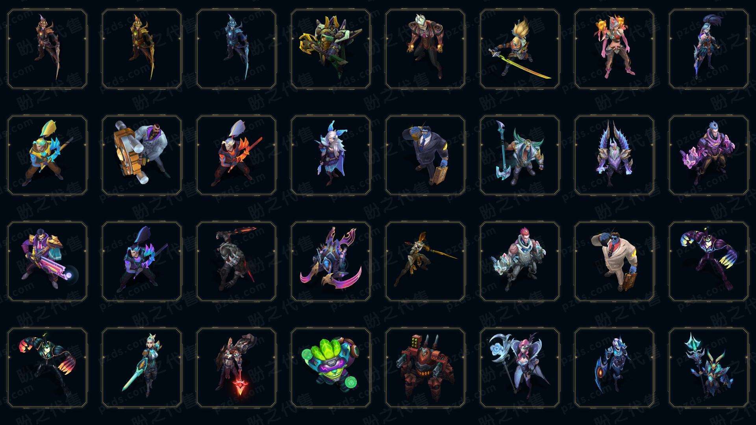The height and width of the screenshot is (425, 756).
Task: Select the golden spear-wielding leaping warrior
Action: pyautogui.click(x=425, y=261)
